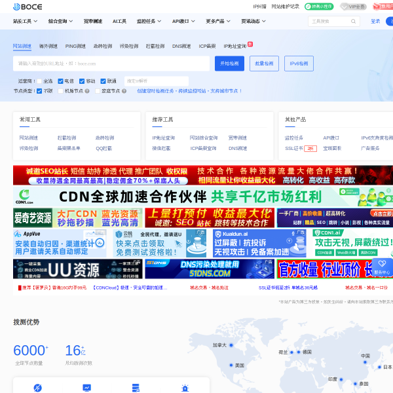This screenshot has width=393, height=393.
Task: Open 宝塔面板 in other products
Action: [x=332, y=149]
